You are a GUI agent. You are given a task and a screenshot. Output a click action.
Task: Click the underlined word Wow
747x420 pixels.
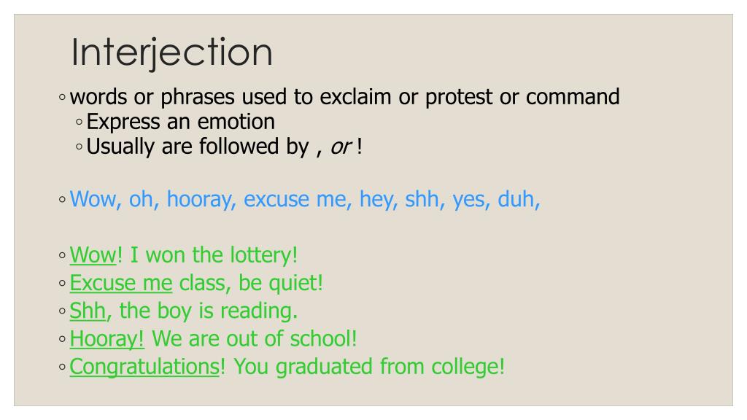[x=93, y=255]
